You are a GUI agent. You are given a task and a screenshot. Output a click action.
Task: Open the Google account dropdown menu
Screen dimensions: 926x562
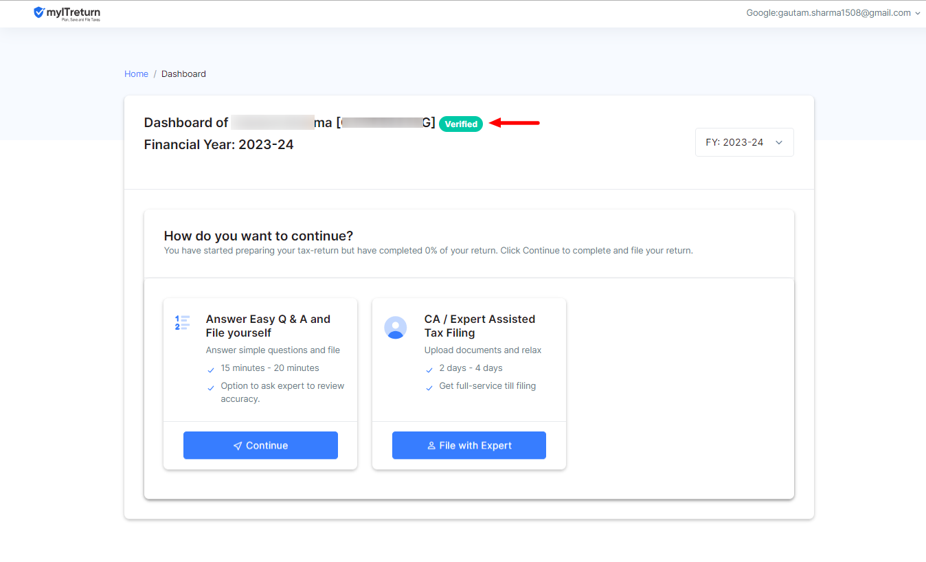833,13
